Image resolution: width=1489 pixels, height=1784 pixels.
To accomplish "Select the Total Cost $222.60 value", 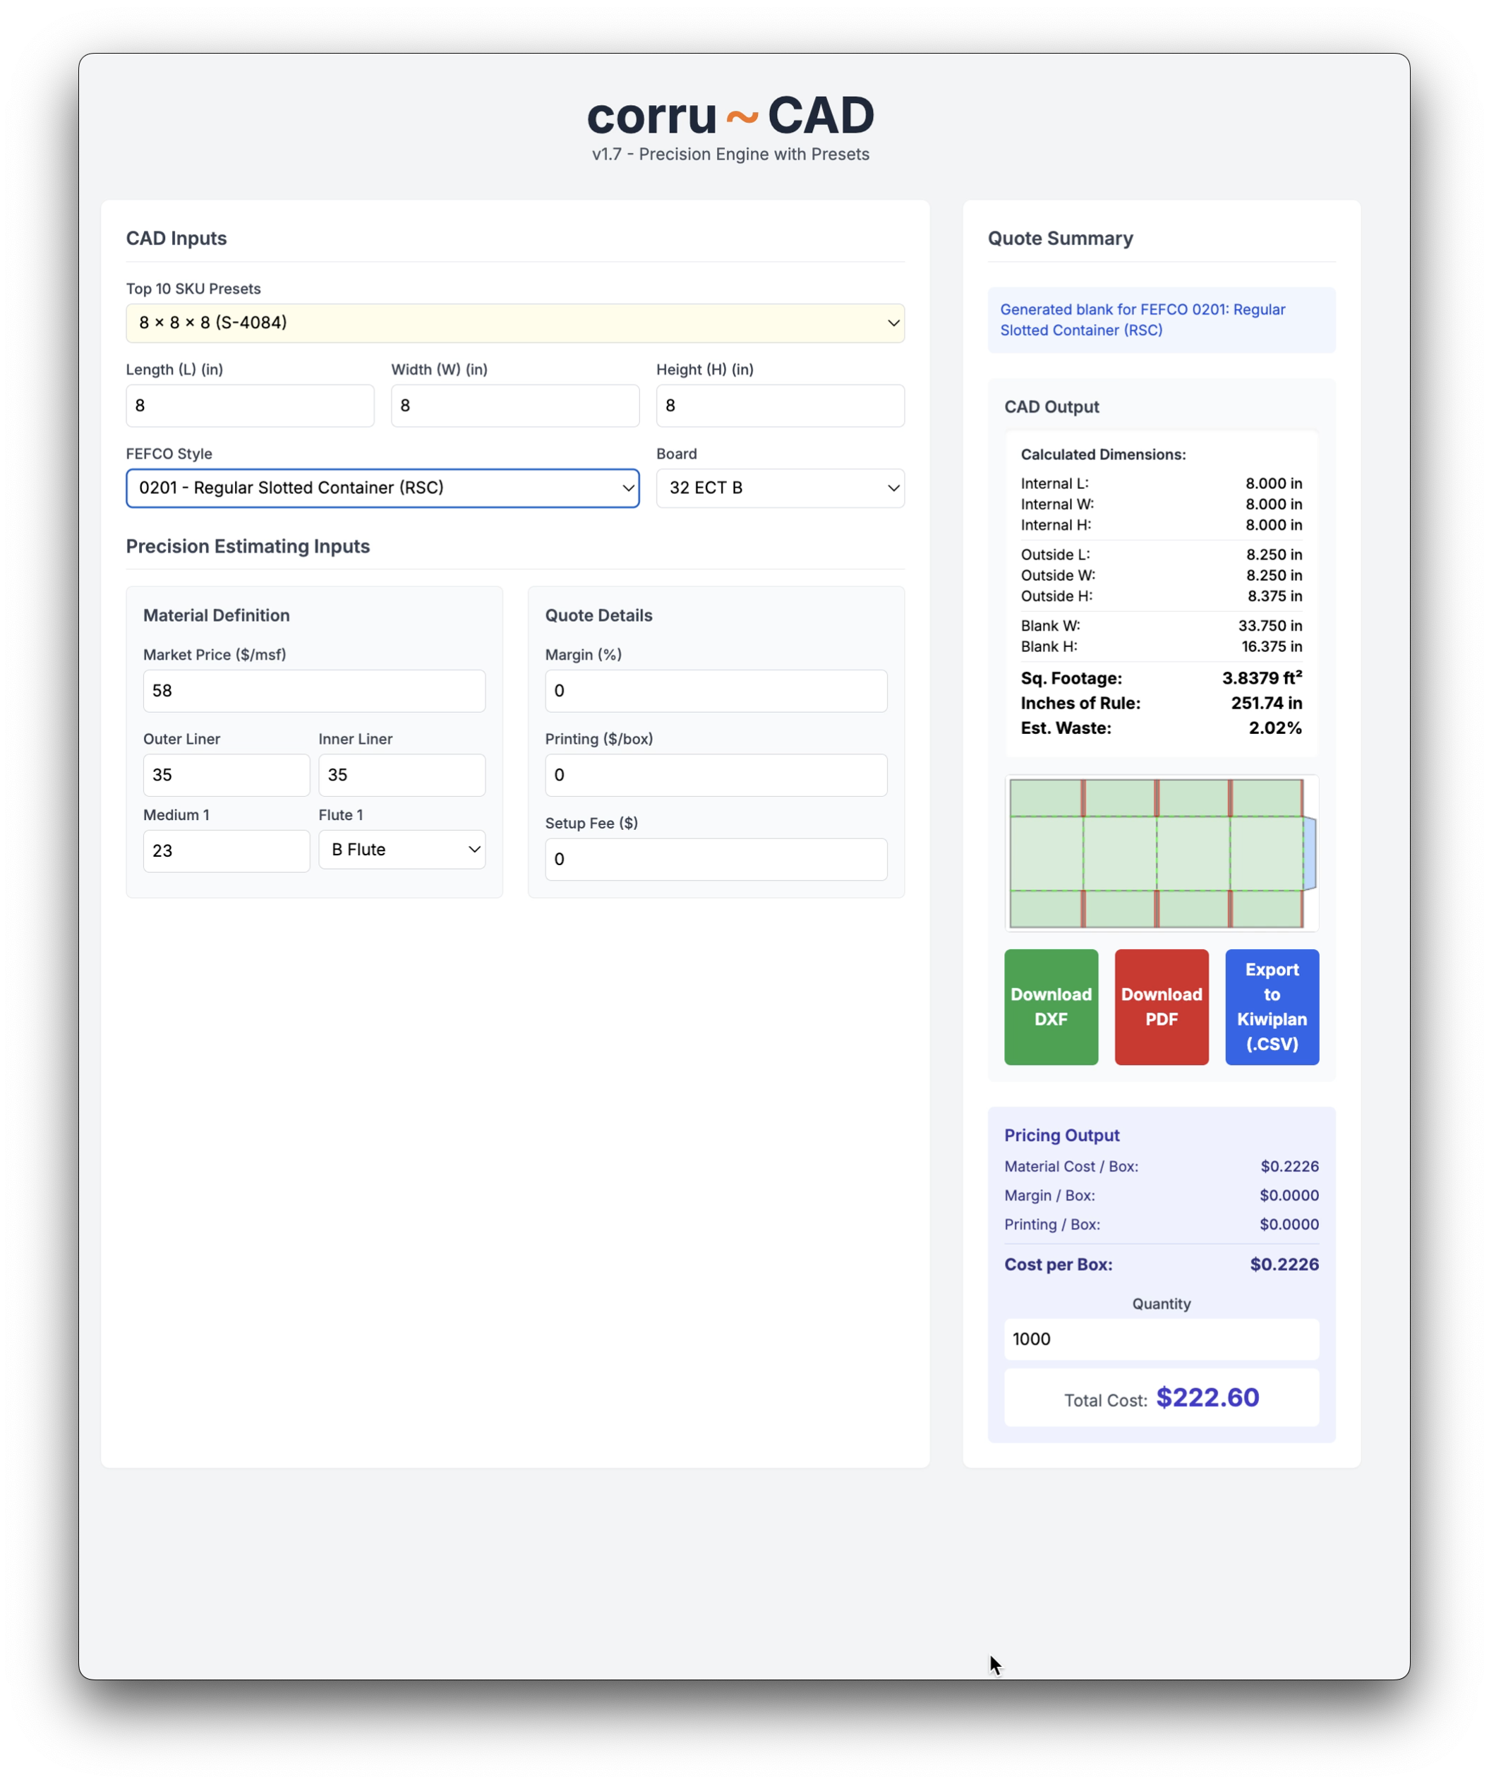I will [1207, 1397].
